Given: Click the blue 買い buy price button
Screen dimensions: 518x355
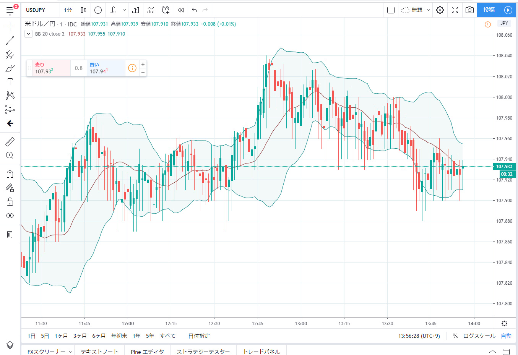Looking at the screenshot, I should [x=106, y=68].
